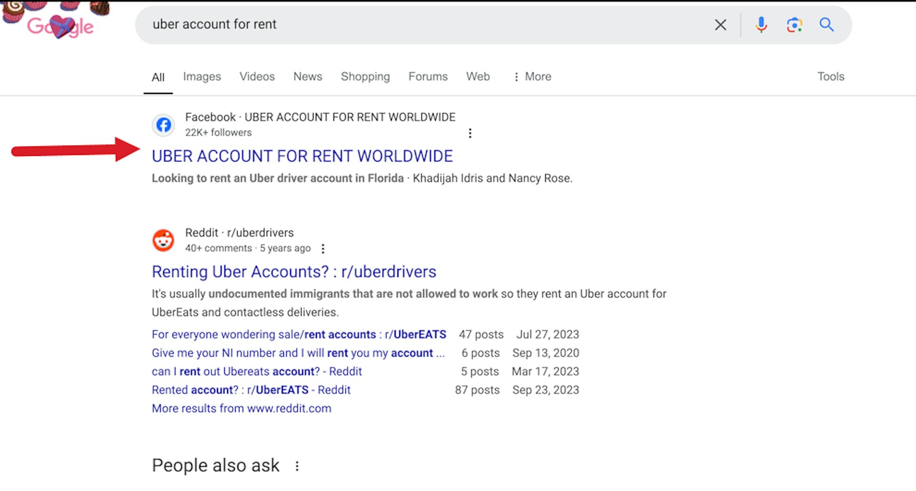Go to the Forums tab

[428, 77]
